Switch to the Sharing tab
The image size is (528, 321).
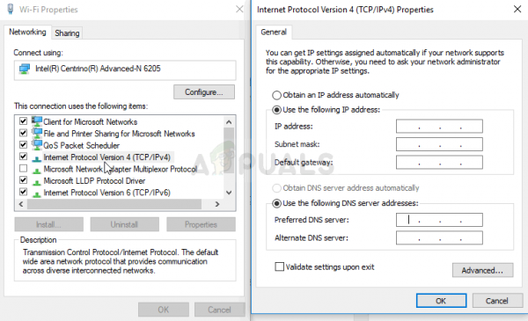(x=67, y=33)
